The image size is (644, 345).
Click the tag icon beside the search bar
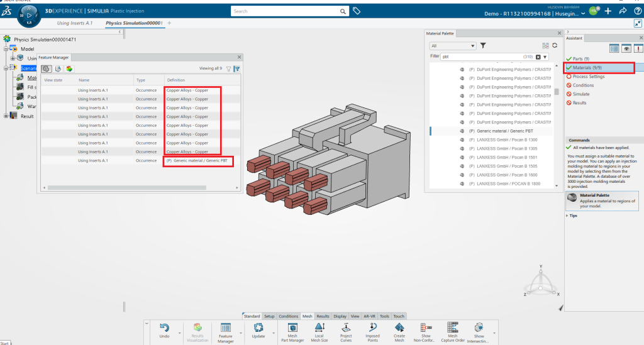coord(356,11)
